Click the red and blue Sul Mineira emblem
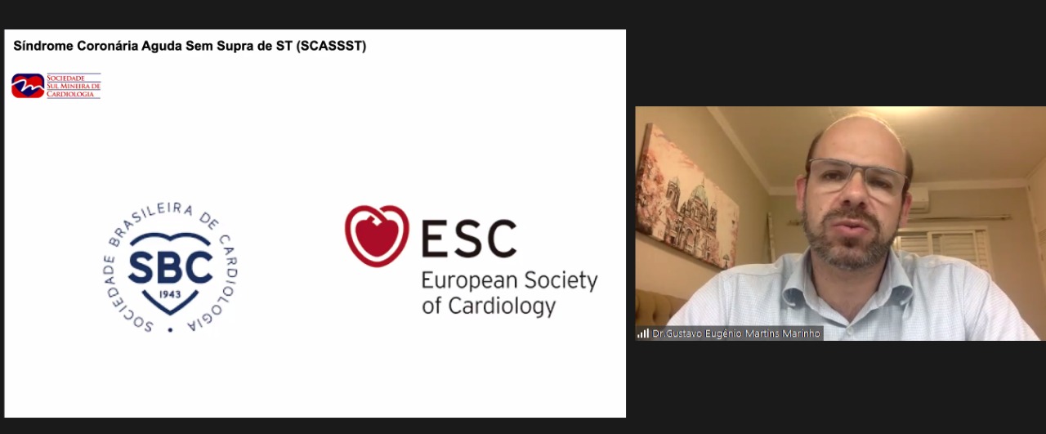Screen dimensions: 1046x434 tap(28, 86)
